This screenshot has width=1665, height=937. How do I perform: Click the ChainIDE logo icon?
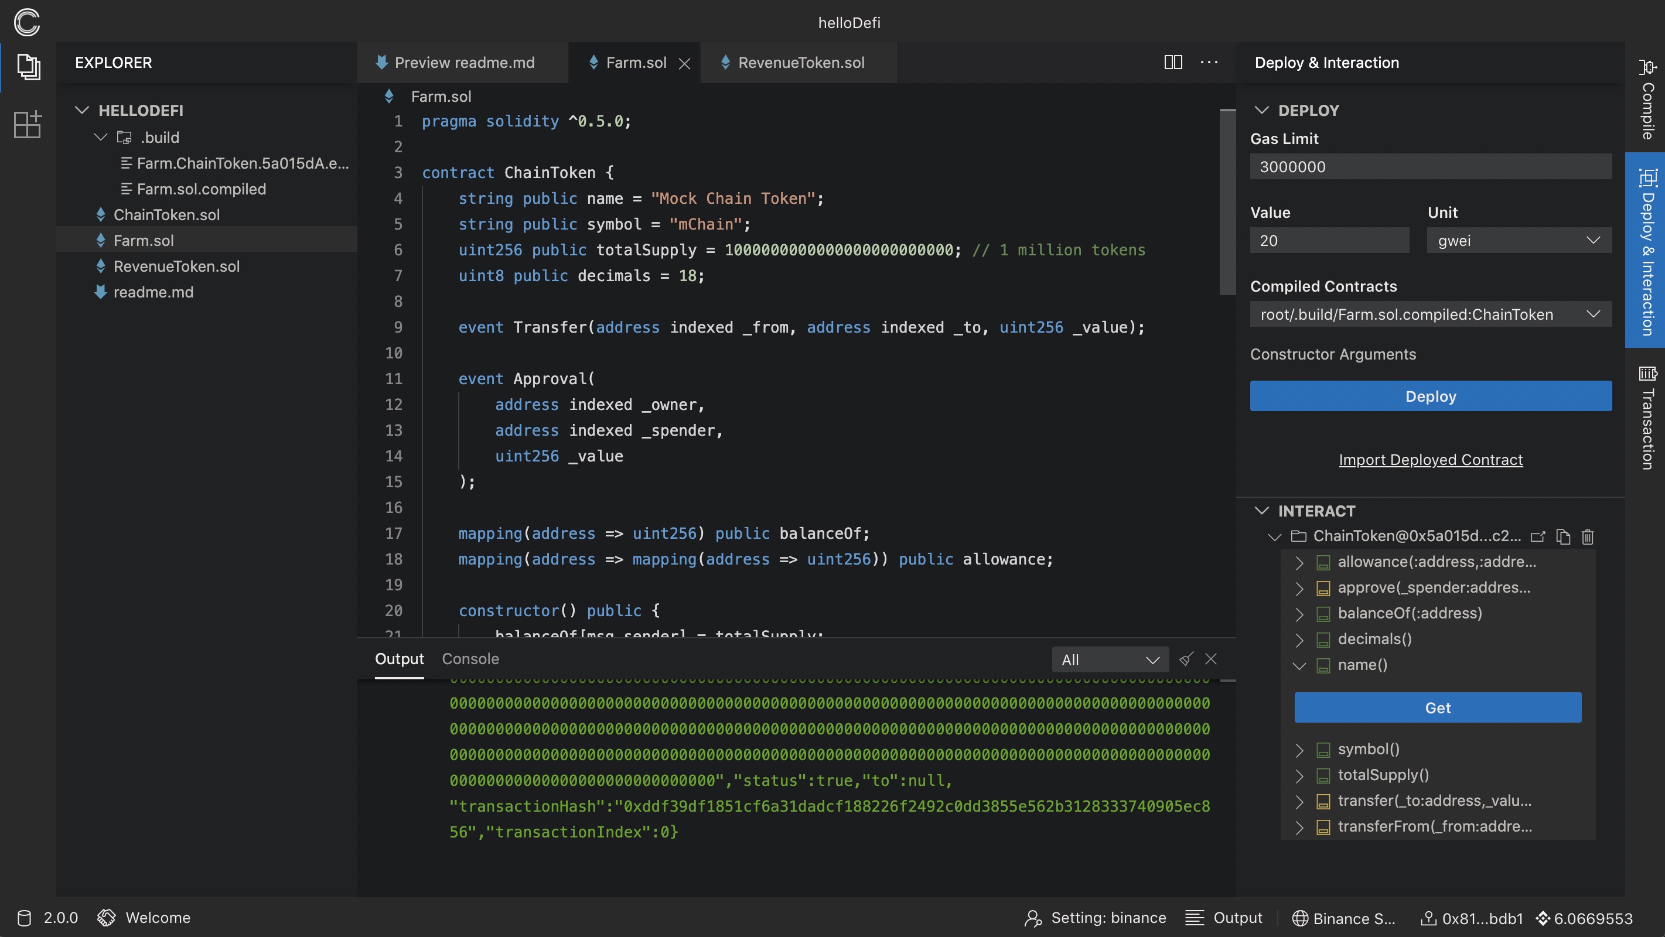coord(26,22)
